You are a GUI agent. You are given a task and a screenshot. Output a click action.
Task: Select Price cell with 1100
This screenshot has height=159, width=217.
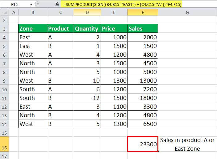(114, 106)
